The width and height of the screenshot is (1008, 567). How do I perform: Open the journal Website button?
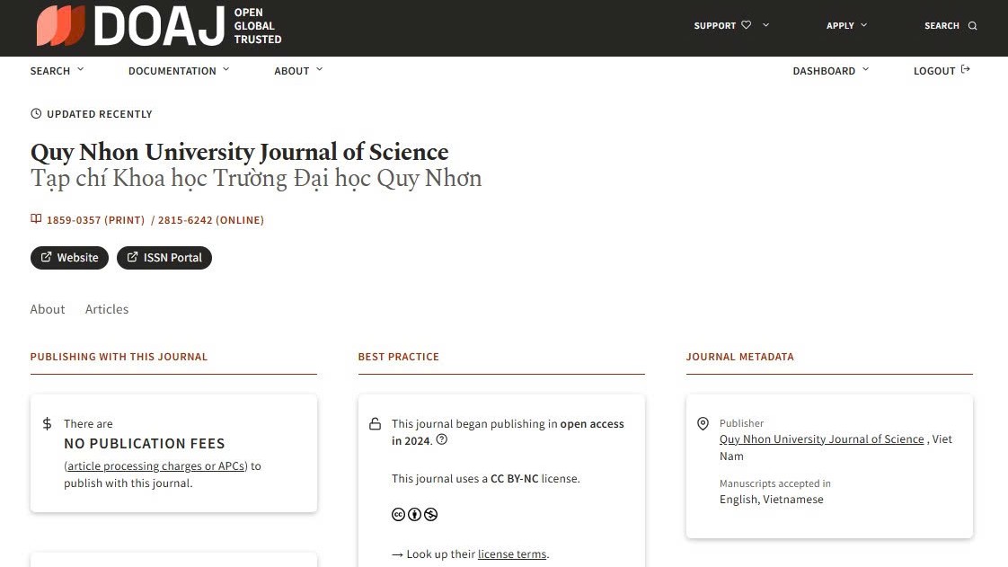(x=69, y=258)
